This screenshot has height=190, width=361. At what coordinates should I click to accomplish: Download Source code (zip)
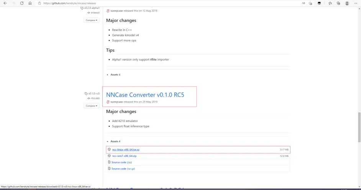coord(122,162)
